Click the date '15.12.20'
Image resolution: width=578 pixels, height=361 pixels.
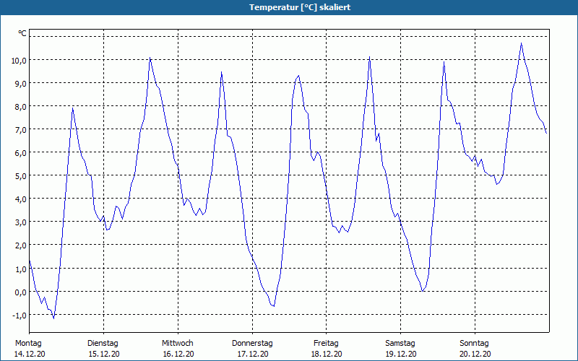pyautogui.click(x=104, y=355)
